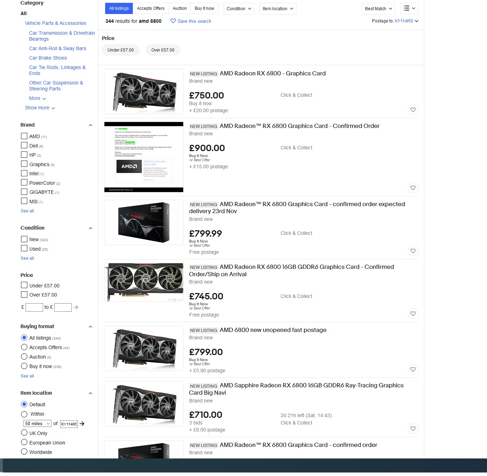Click the postcode field KY114RS
487x476 pixels.
69,424
